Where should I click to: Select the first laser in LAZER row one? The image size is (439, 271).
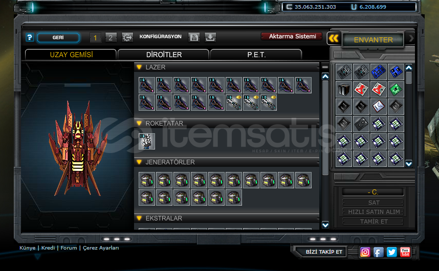click(x=147, y=85)
